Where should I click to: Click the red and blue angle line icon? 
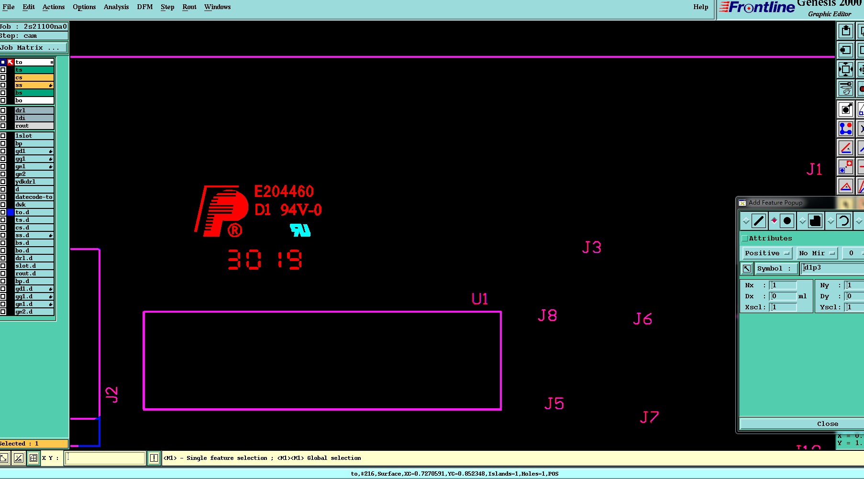click(846, 148)
